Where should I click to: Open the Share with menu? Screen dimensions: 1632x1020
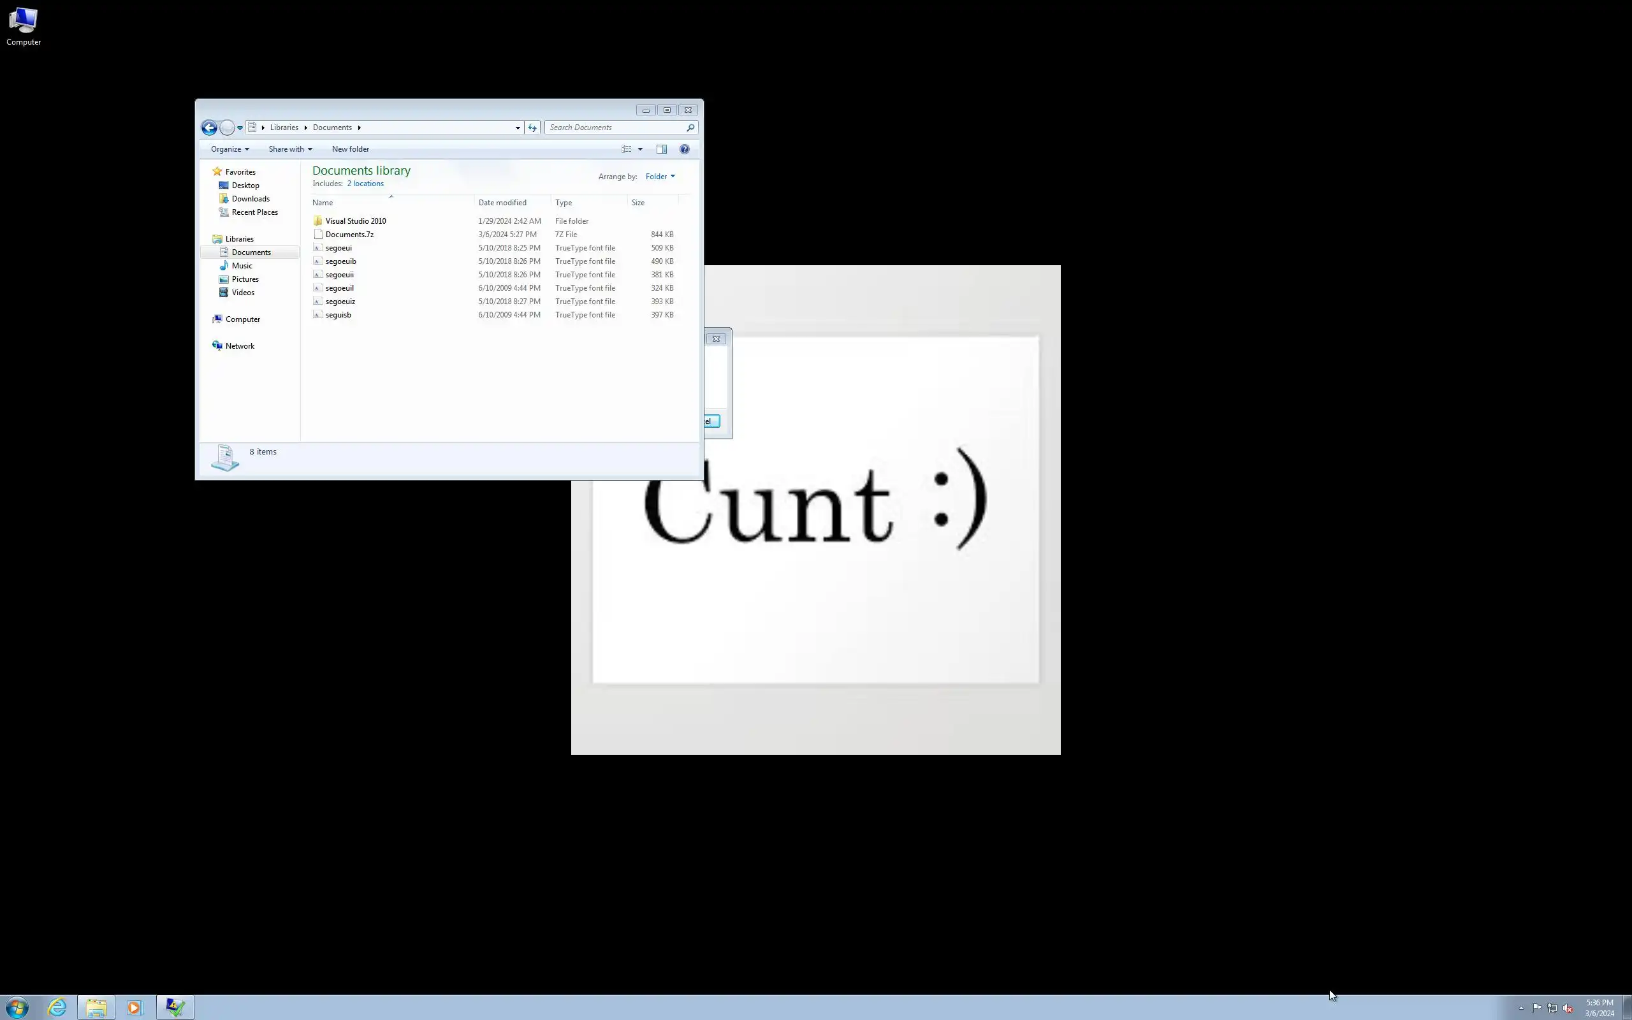click(x=290, y=149)
